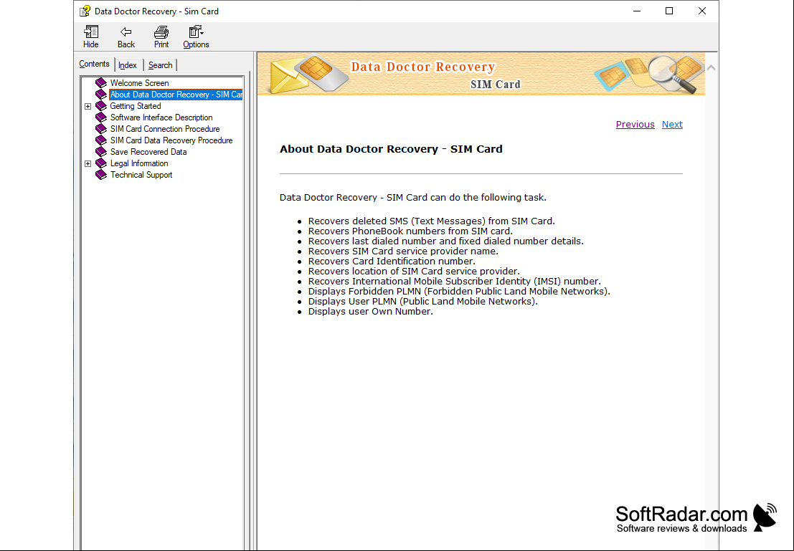Click the help window title bar icon

tap(85, 11)
